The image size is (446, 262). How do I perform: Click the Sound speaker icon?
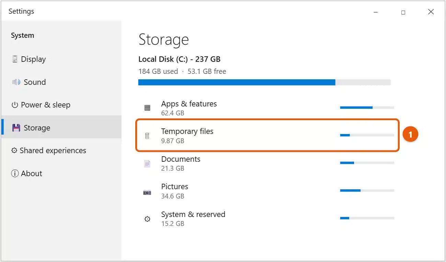16,82
